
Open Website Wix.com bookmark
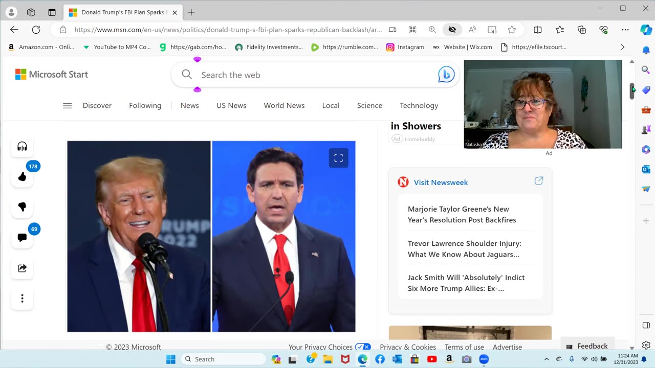(x=462, y=47)
